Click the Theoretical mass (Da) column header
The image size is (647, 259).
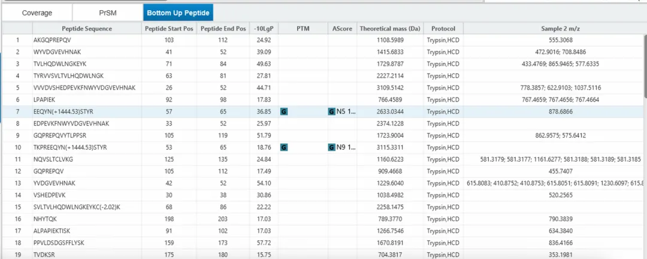click(390, 29)
